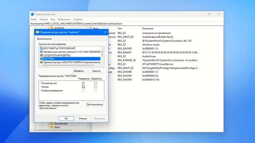255x143 pixels.
Task: Tick Deny checkbox for Чтение
Action: pyautogui.click(x=96, y=87)
